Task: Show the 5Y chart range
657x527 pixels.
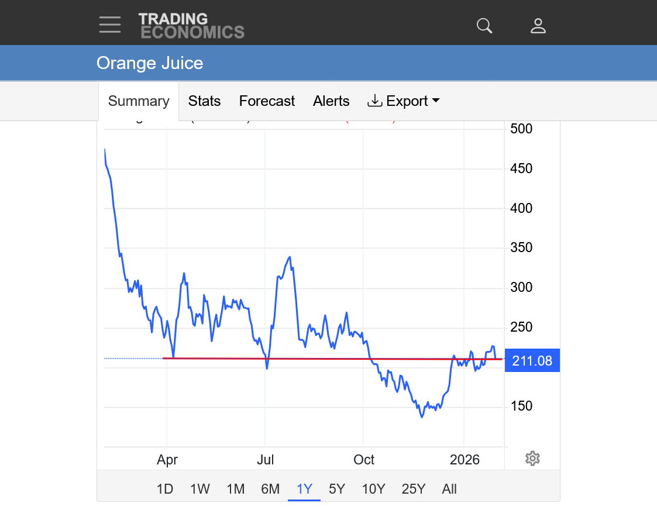Action: coord(337,489)
